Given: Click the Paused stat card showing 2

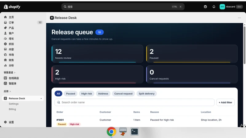Looking at the screenshot, I should click(x=192, y=54).
